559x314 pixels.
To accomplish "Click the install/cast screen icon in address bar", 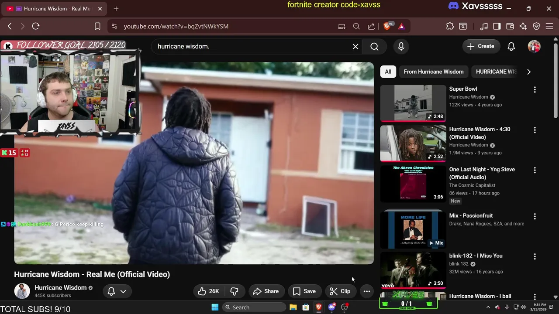I will [x=342, y=26].
